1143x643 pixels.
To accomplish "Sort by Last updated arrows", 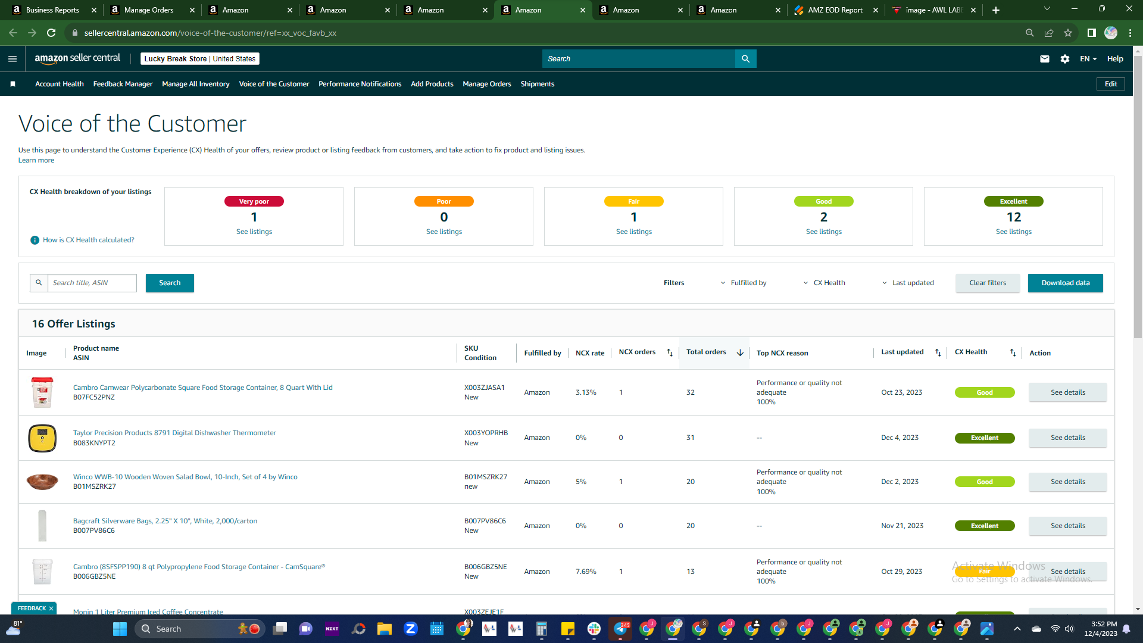I will point(938,352).
